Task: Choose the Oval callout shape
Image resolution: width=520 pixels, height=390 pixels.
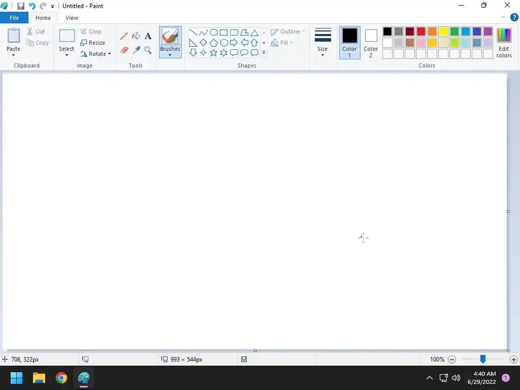Action: click(244, 52)
